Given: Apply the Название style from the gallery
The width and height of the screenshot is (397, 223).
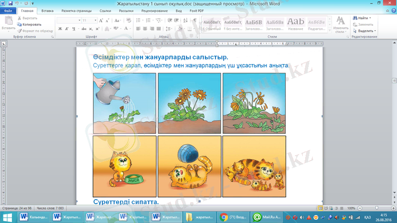Looking at the screenshot, I should click(295, 23).
